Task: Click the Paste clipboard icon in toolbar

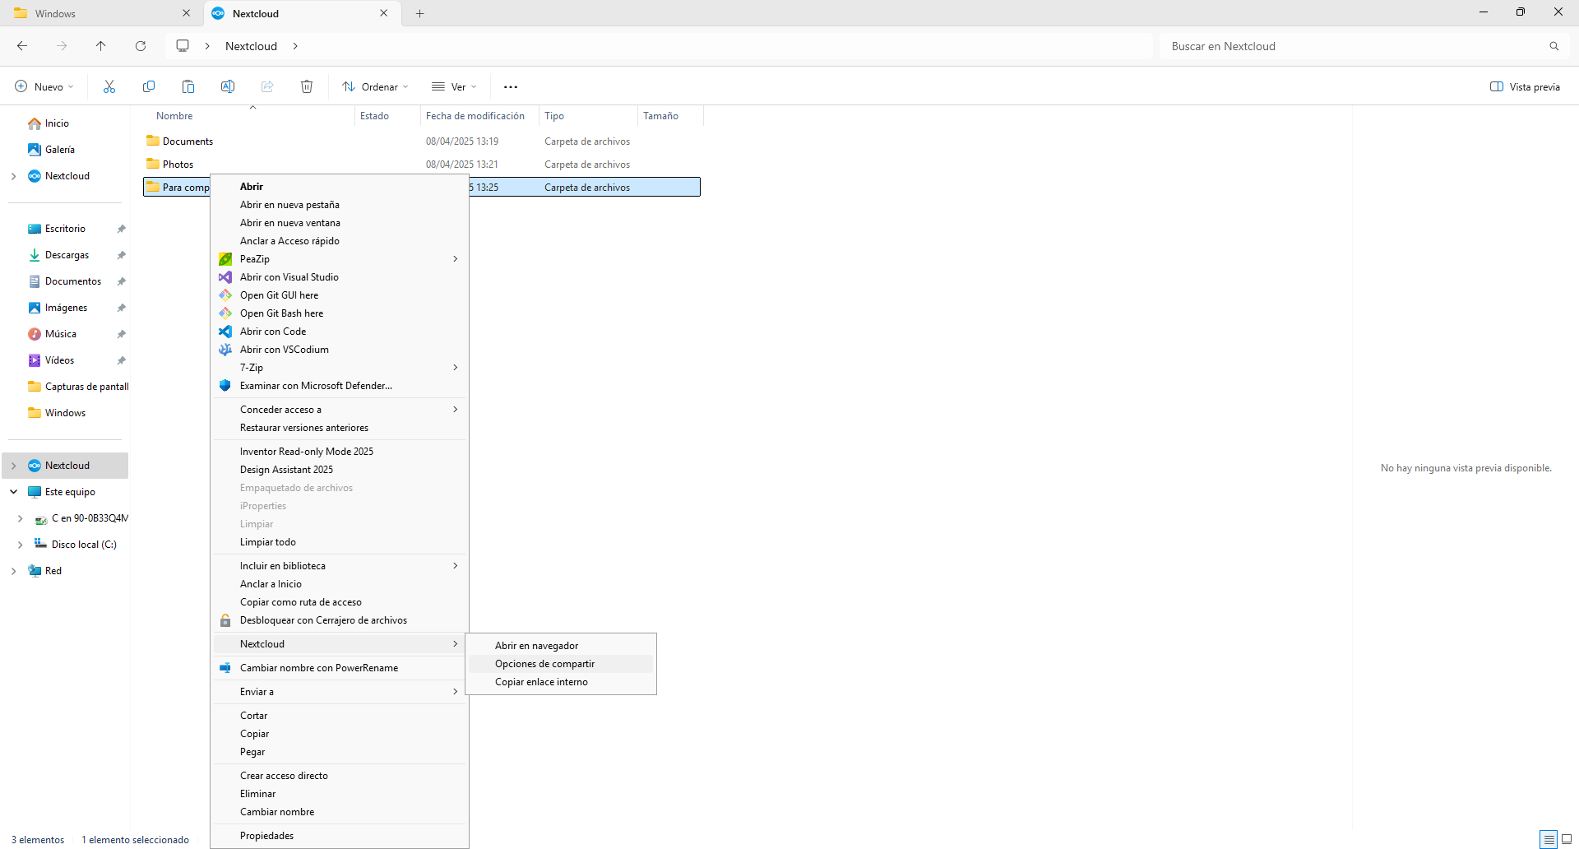Action: 188,86
